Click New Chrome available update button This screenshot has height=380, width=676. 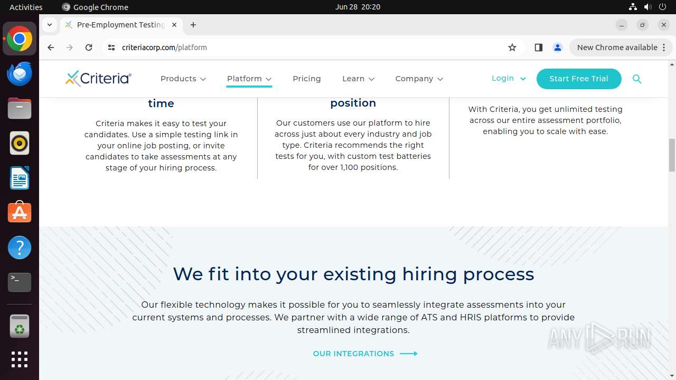pyautogui.click(x=617, y=47)
